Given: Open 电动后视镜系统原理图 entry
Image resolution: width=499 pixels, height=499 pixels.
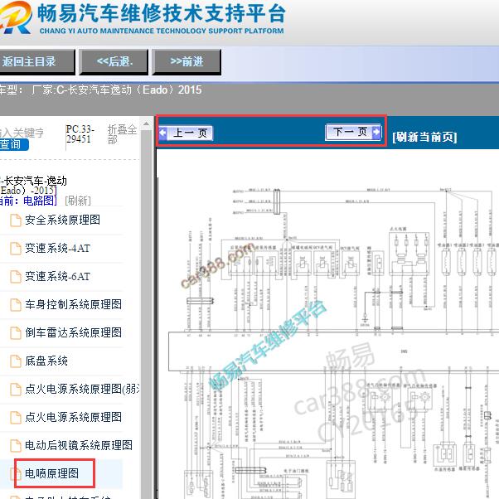Looking at the screenshot, I should [79, 445].
